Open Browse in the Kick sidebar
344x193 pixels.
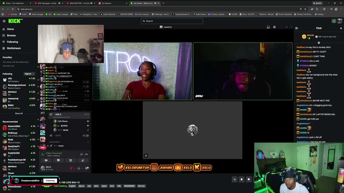[11, 35]
